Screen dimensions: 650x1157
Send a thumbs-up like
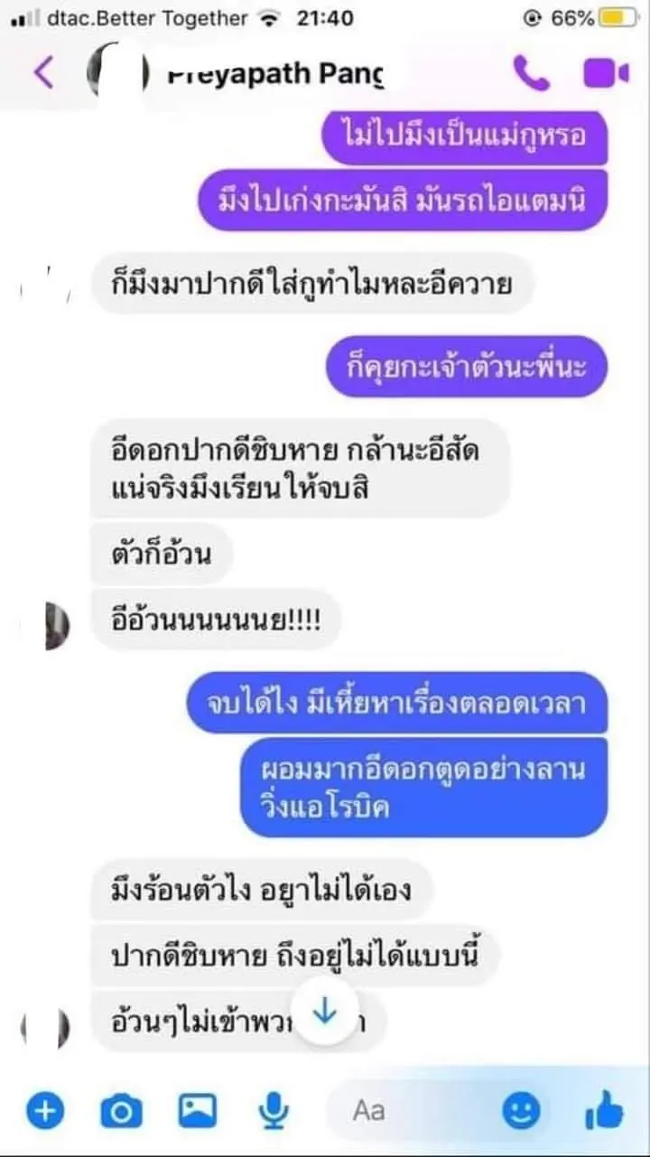tap(605, 1110)
